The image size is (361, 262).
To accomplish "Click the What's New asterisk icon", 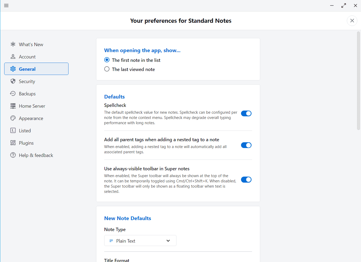I will pos(13,44).
